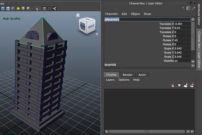Click the Rotate Y value 45
This screenshot has height=135, width=202.
click(x=182, y=40)
